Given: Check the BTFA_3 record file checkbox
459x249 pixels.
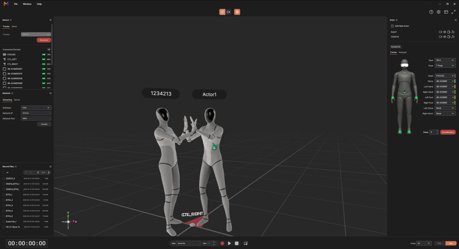Looking at the screenshot, I should [4, 205].
